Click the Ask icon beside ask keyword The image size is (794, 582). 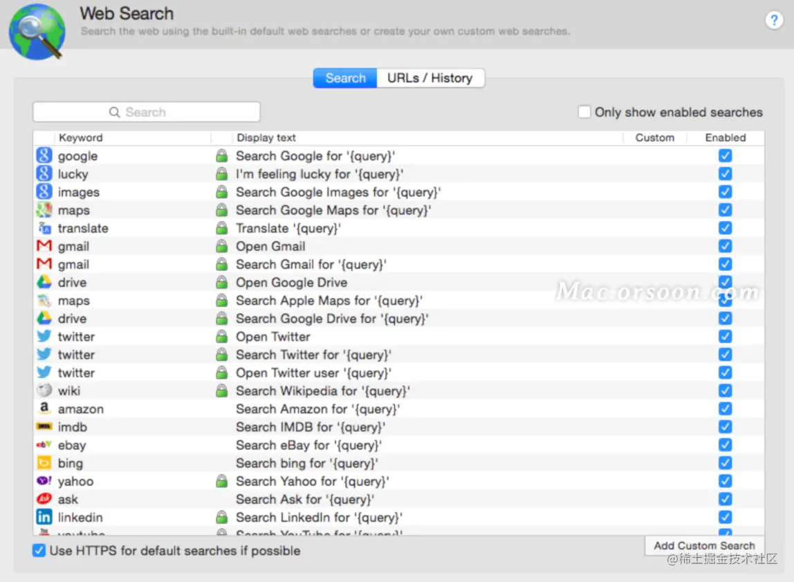click(44, 498)
